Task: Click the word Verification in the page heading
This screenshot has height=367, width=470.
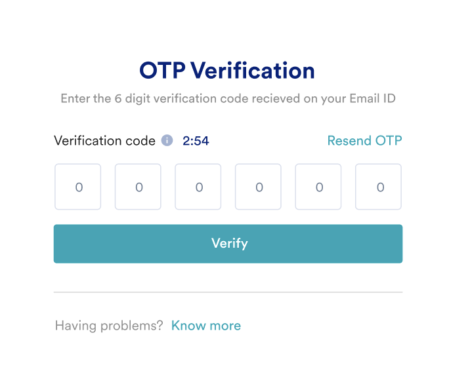Action: click(253, 71)
